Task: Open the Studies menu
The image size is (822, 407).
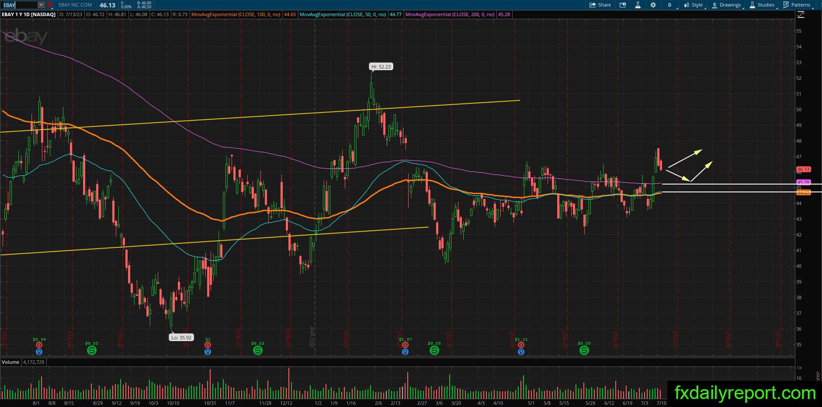Action: (x=762, y=5)
